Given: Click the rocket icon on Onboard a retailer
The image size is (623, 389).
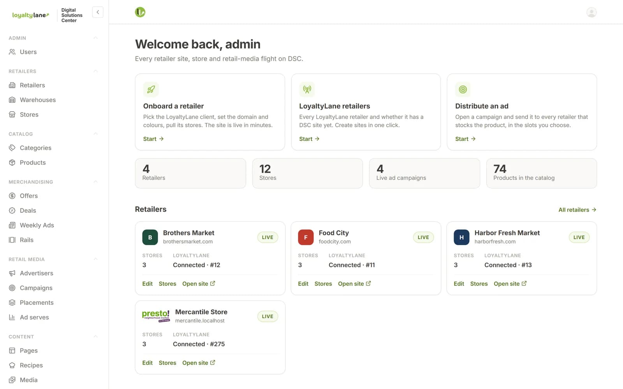Looking at the screenshot, I should click(151, 89).
